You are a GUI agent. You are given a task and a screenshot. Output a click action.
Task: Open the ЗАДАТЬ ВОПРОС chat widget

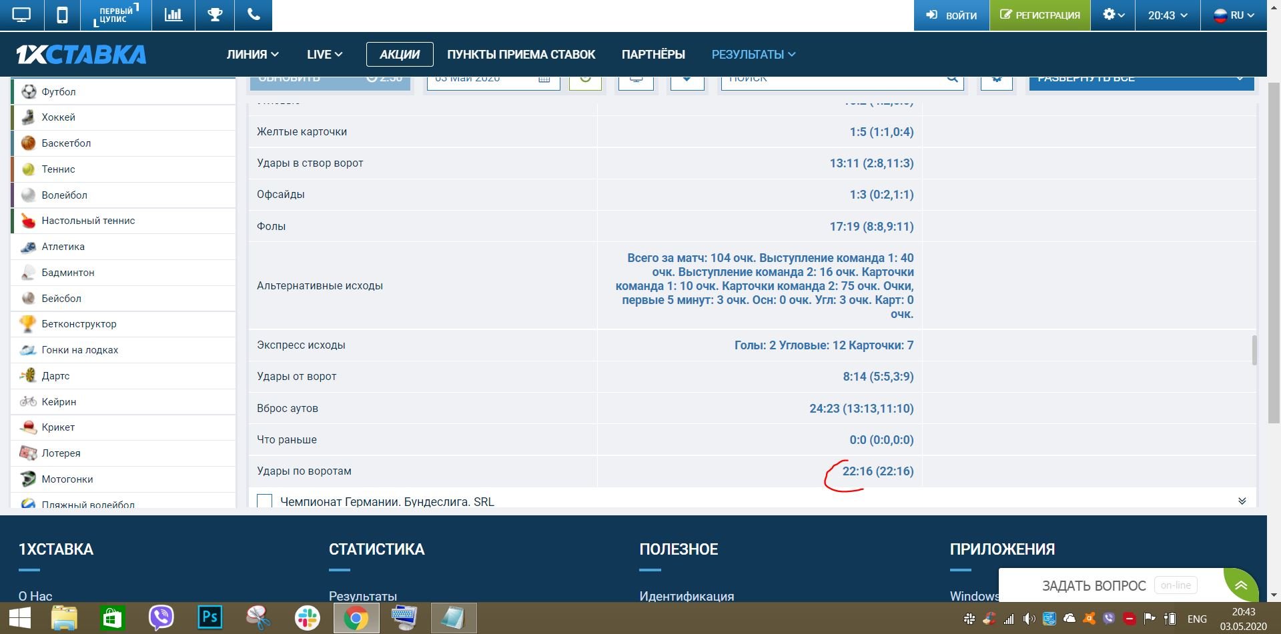click(x=1094, y=585)
